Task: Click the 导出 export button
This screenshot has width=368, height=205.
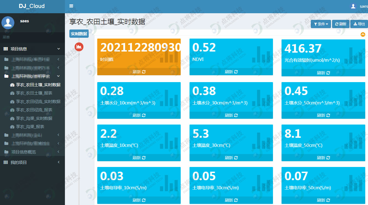Action: [359, 24]
